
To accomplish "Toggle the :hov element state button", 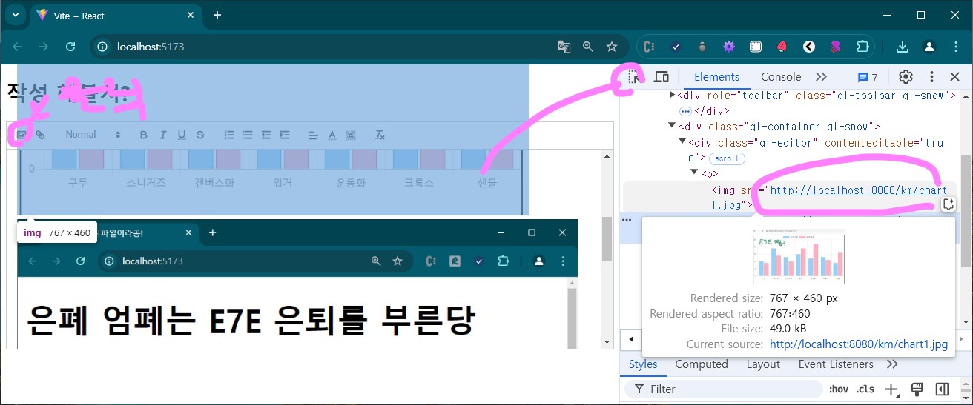I will (839, 389).
